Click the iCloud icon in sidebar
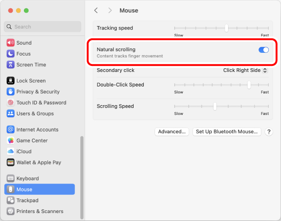281x221 pixels. [x=11, y=151]
